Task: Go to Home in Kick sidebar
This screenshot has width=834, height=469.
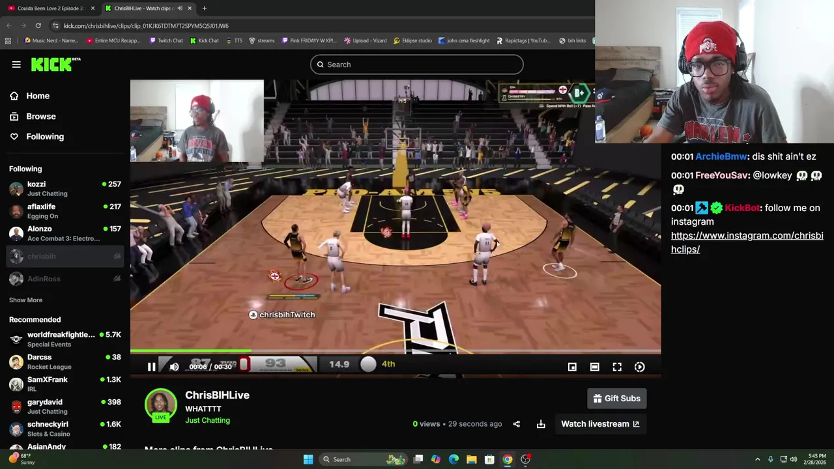Action: coord(38,96)
